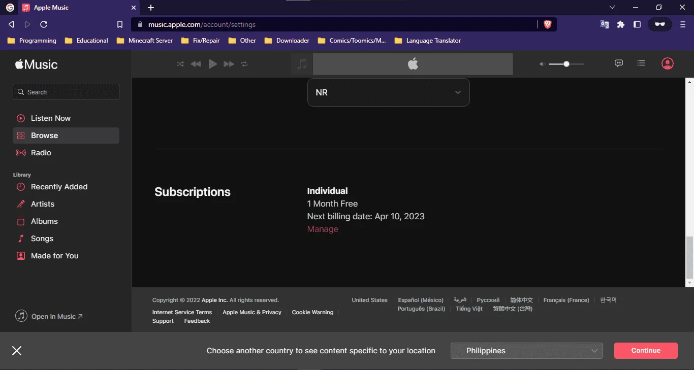The height and width of the screenshot is (370, 694).
Task: Click the Search field
Action: 66,92
